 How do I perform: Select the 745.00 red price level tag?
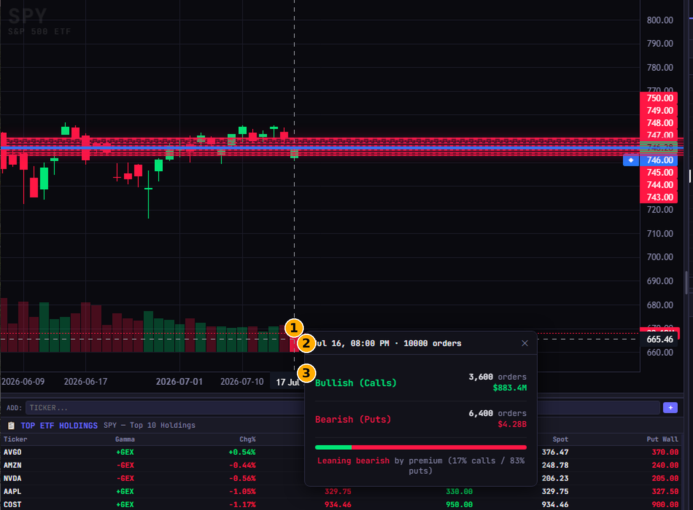pyautogui.click(x=659, y=172)
